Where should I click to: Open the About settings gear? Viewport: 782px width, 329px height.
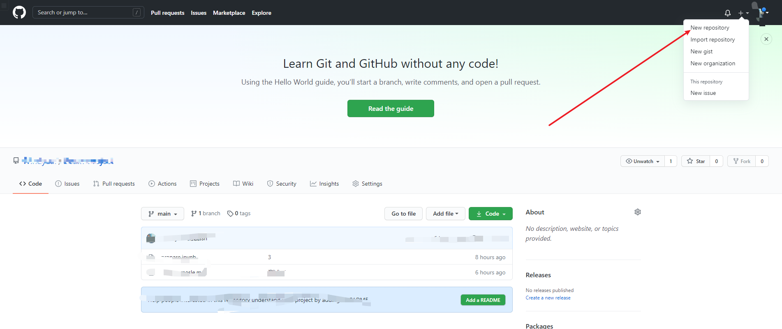coord(638,212)
